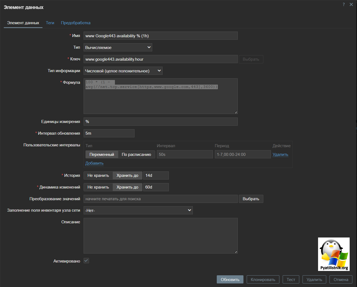Click the История period field 14d

[156, 175]
